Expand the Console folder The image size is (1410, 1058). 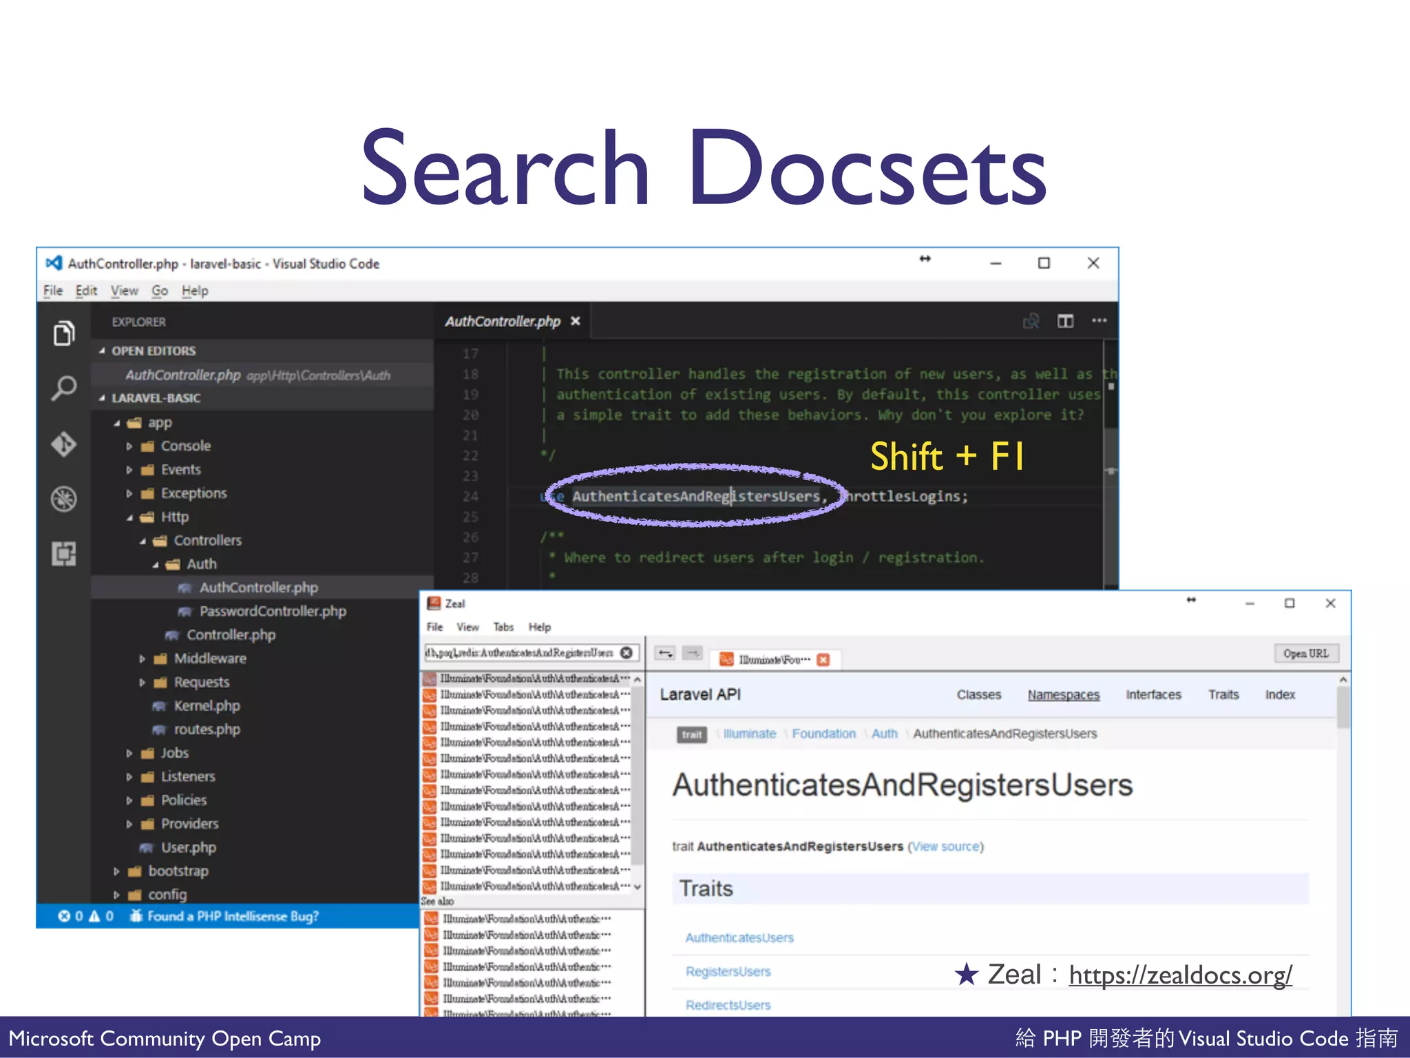[x=129, y=446]
